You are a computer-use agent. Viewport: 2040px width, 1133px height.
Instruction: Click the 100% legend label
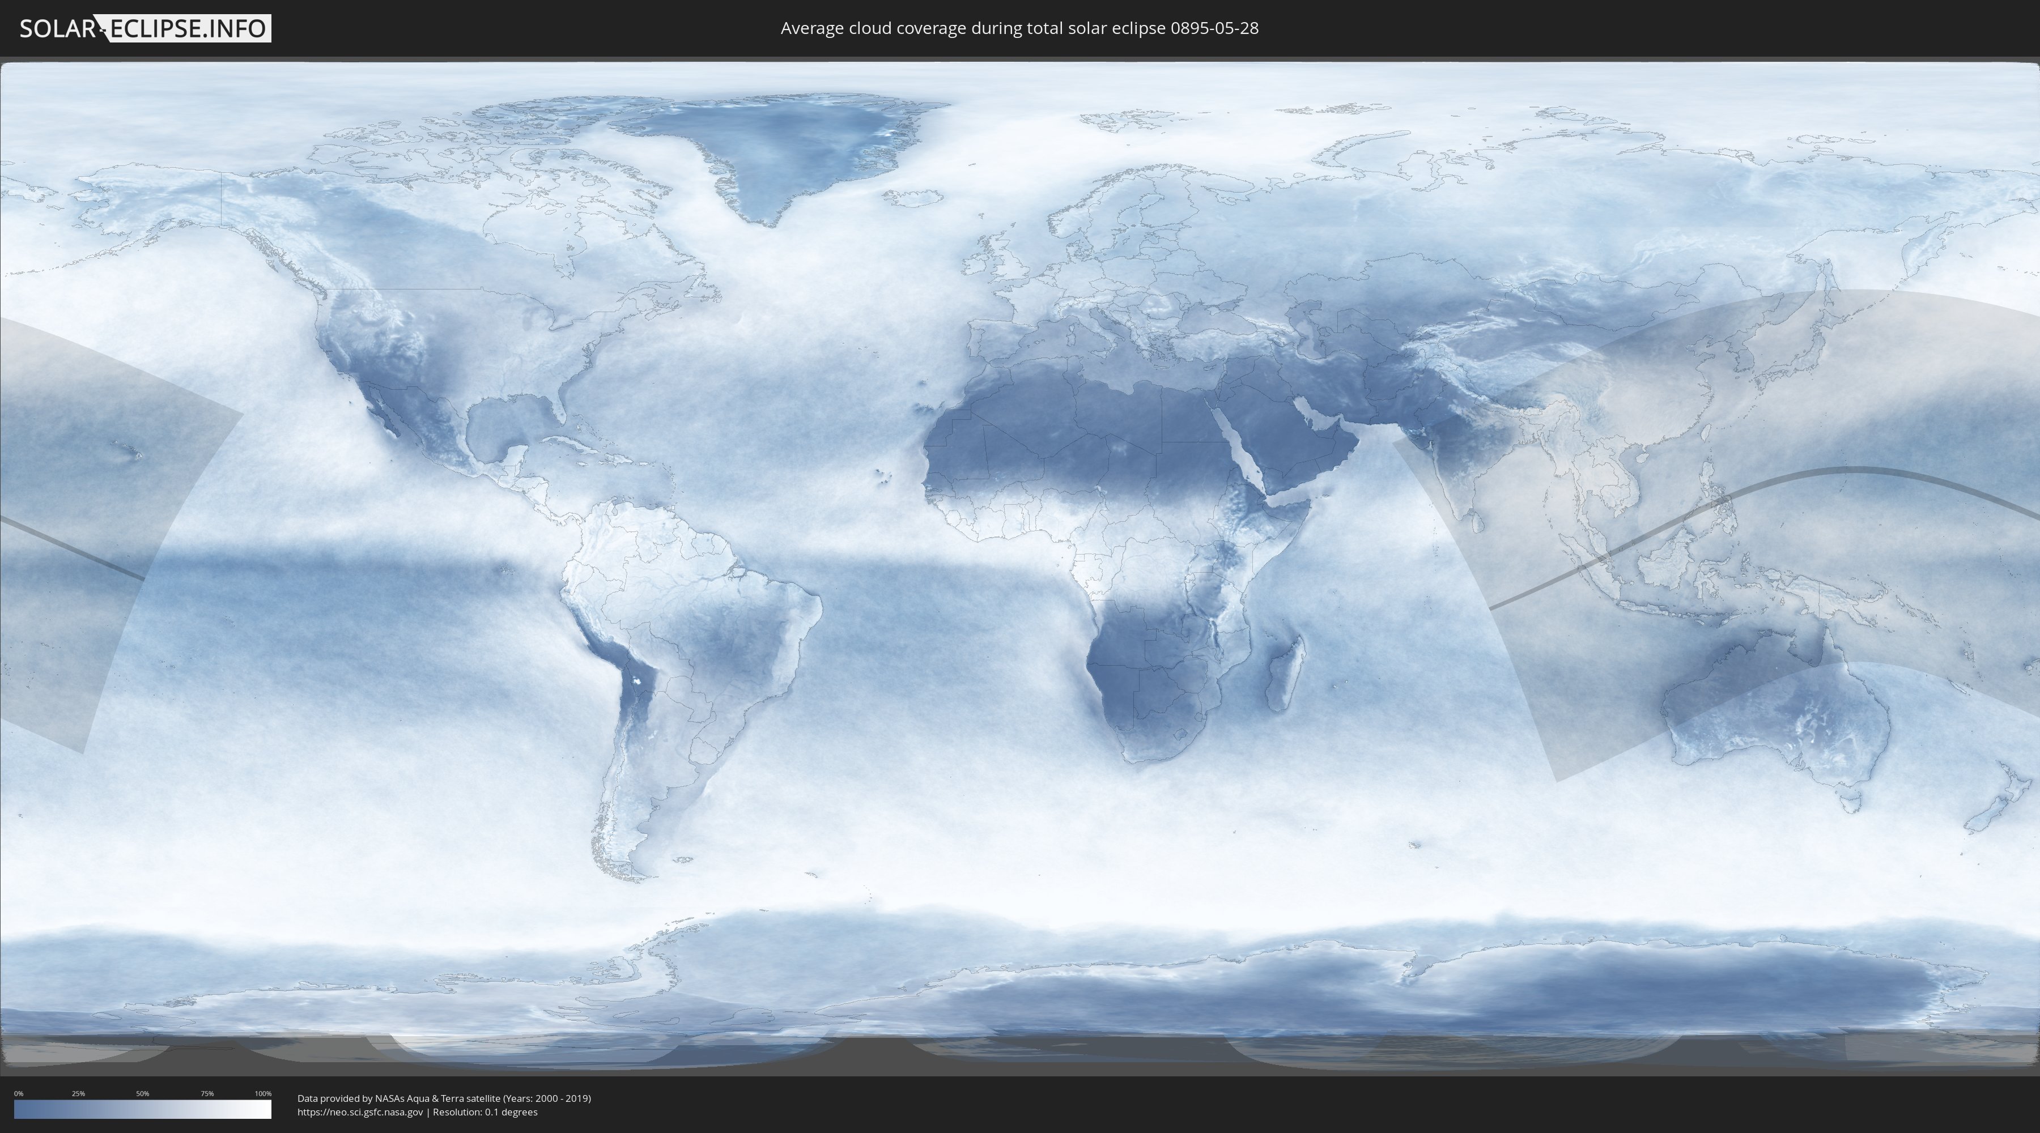pos(263,1093)
